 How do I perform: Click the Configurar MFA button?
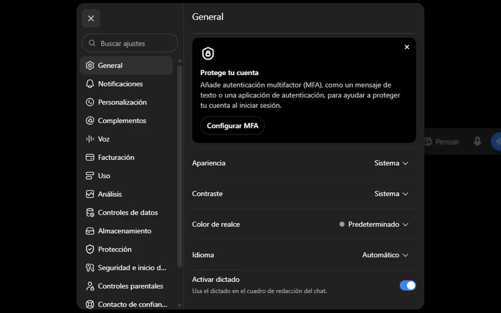tap(232, 126)
